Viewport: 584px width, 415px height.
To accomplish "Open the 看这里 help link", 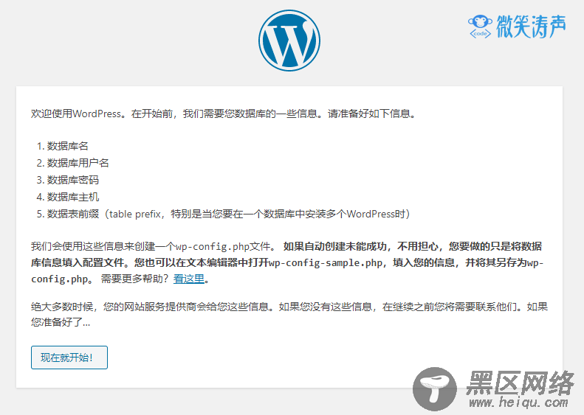I will point(189,279).
